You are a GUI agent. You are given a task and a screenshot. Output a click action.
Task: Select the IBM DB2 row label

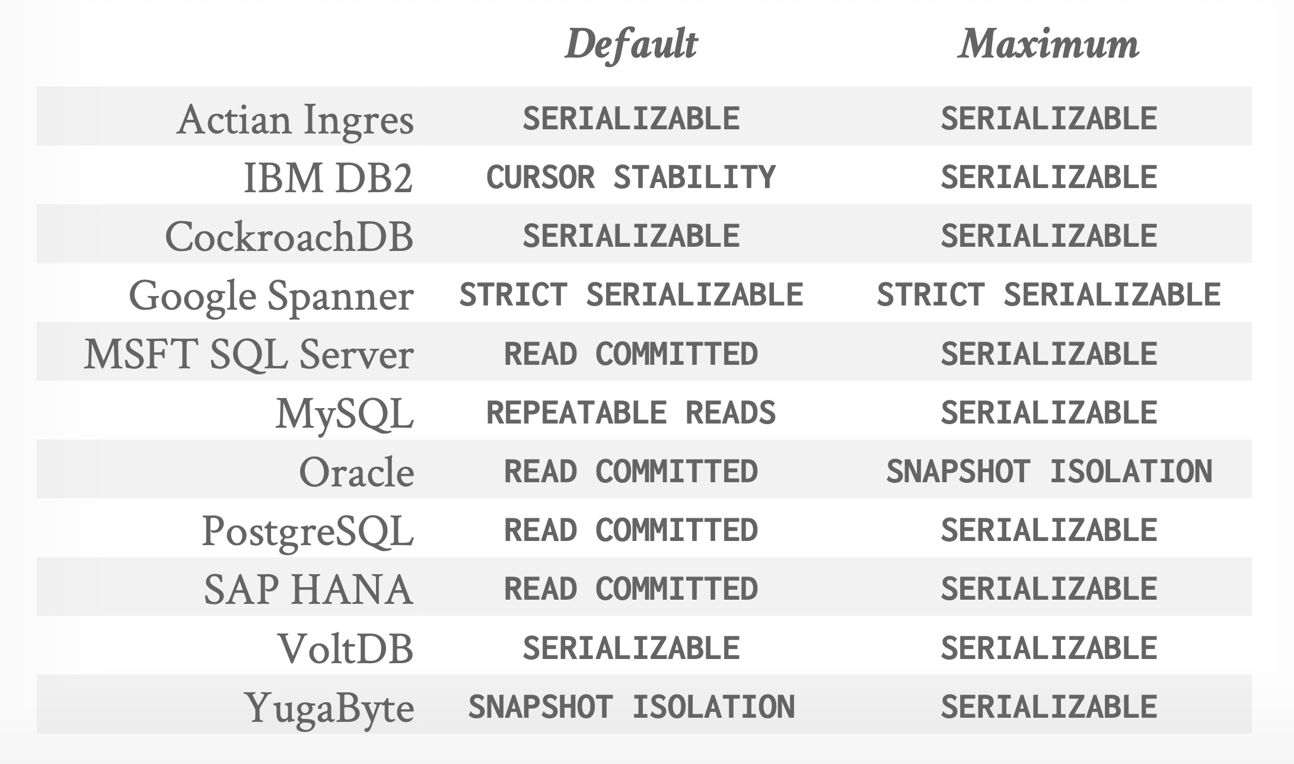tap(328, 177)
